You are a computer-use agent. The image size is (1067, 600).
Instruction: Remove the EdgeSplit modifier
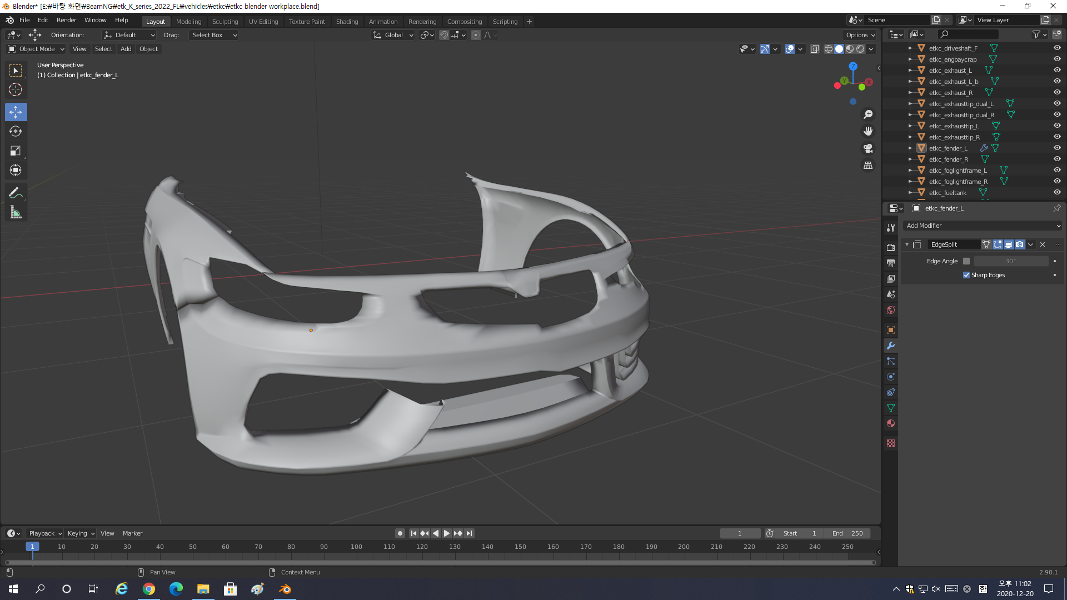[x=1043, y=244]
